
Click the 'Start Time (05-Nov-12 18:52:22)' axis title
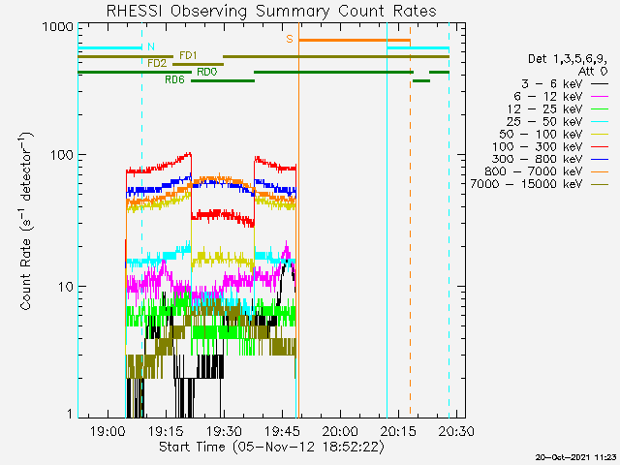coord(271,448)
